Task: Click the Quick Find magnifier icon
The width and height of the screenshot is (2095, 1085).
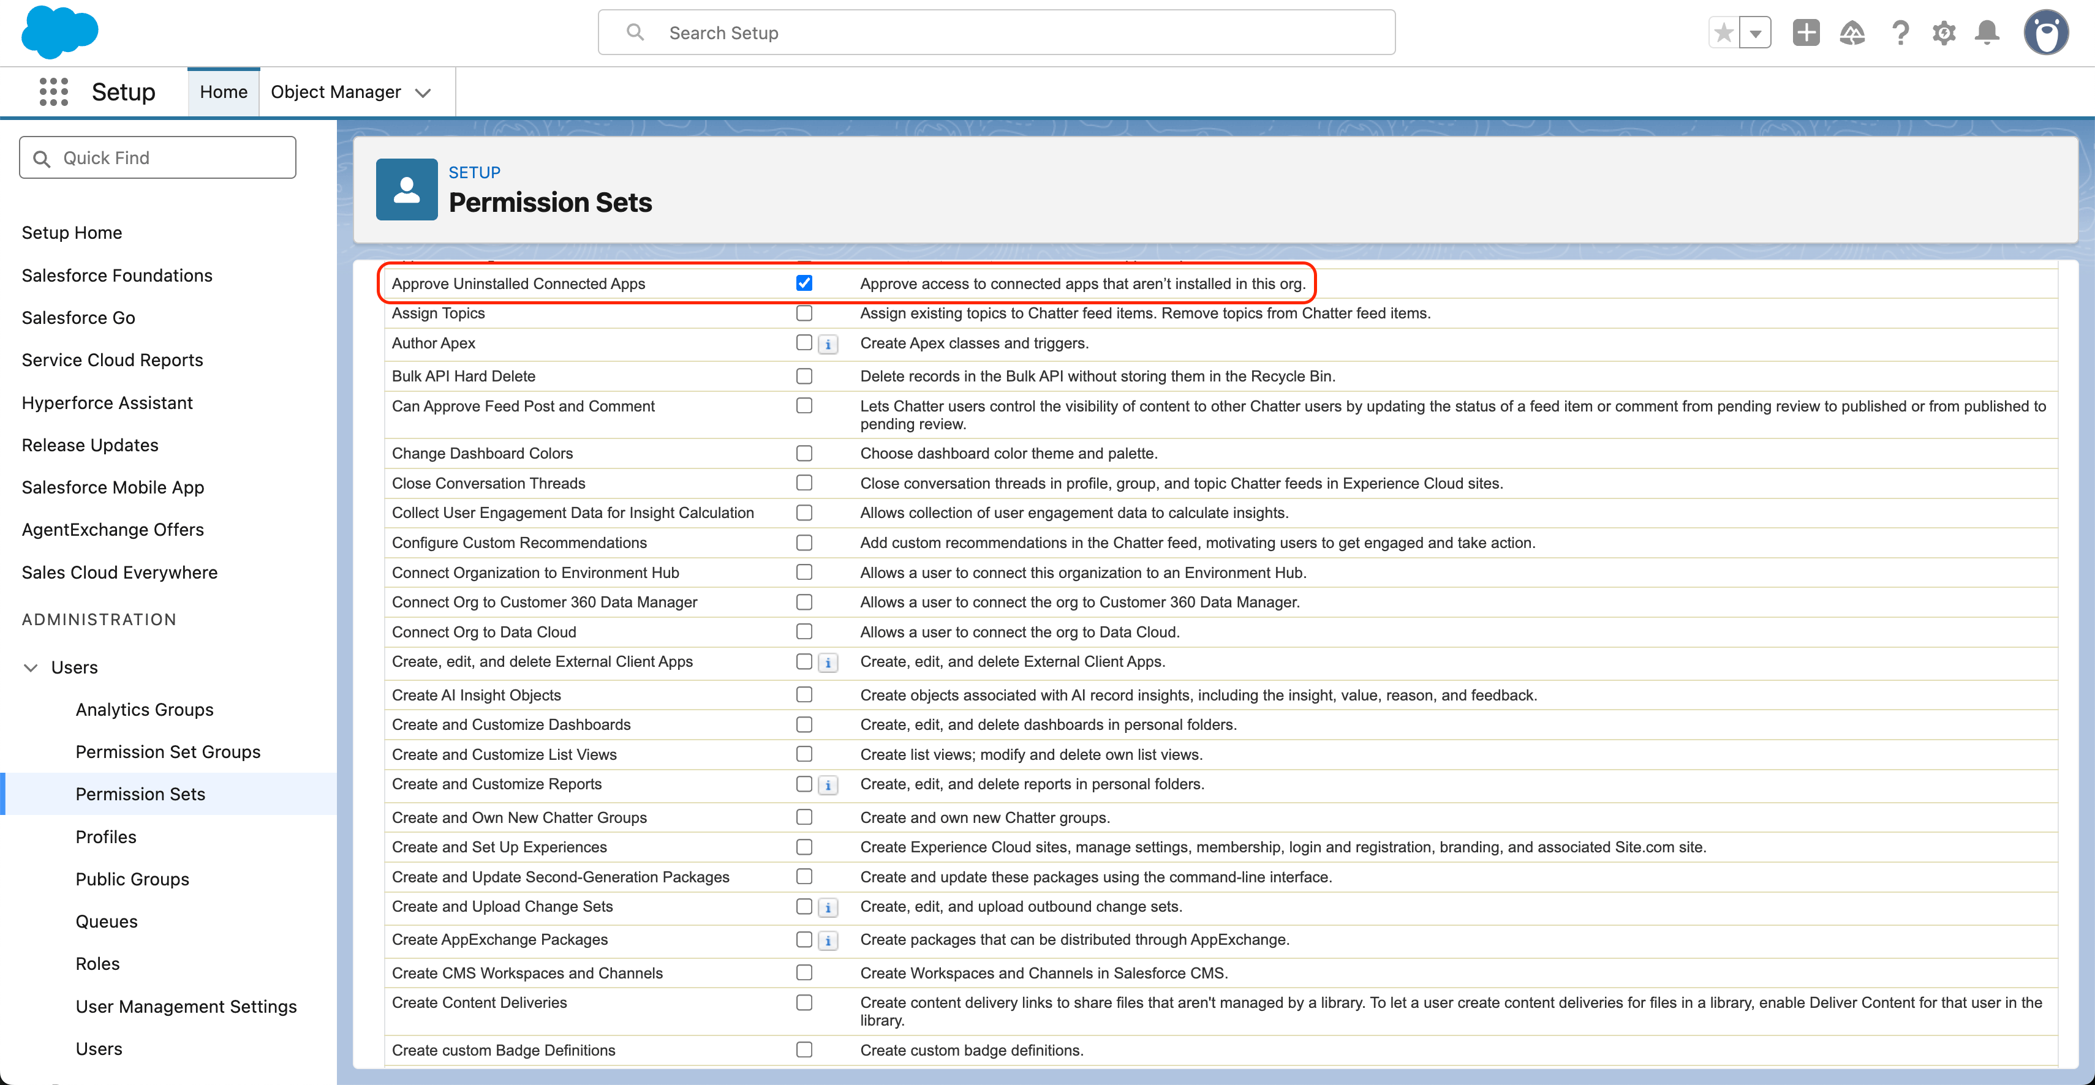Action: point(42,159)
